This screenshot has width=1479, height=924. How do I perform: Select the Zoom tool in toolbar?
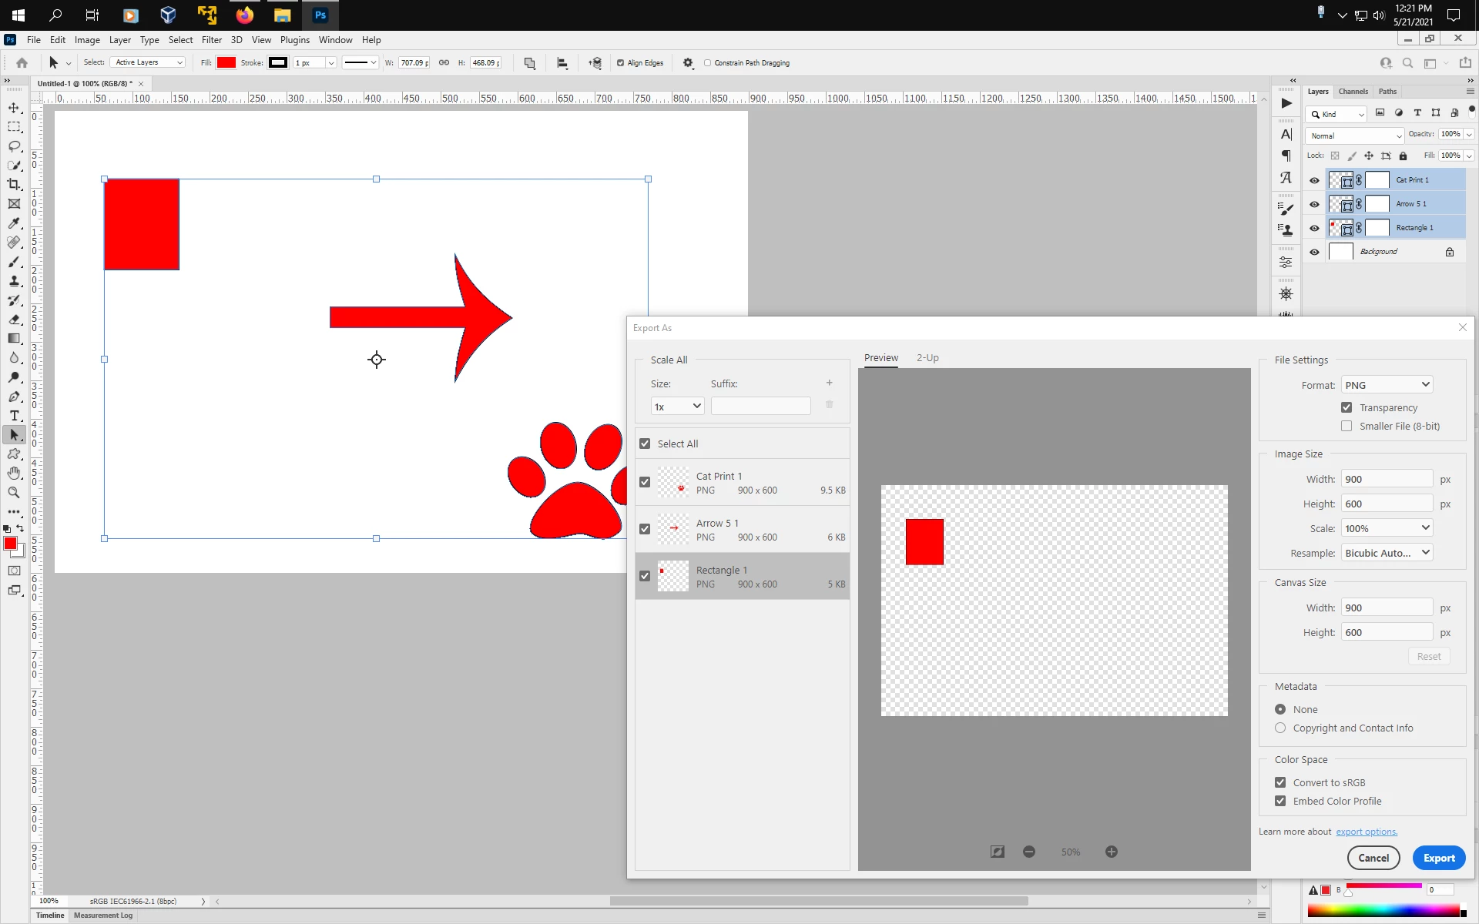pyautogui.click(x=14, y=493)
